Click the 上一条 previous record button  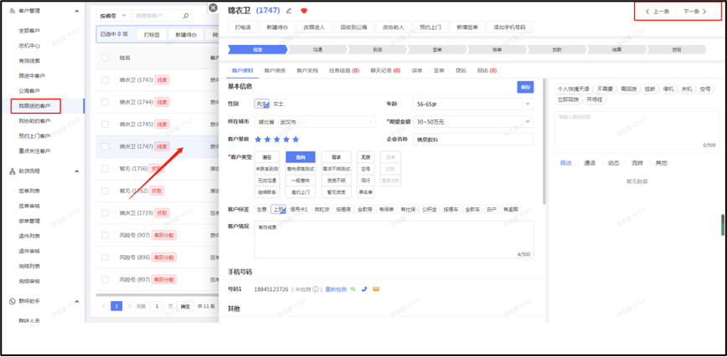coord(657,12)
